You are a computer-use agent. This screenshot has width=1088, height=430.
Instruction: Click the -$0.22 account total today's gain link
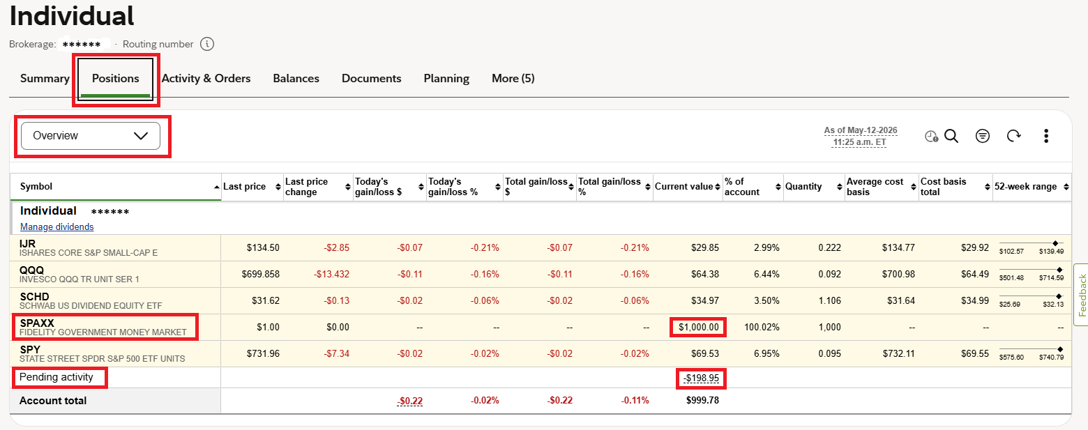tap(410, 401)
